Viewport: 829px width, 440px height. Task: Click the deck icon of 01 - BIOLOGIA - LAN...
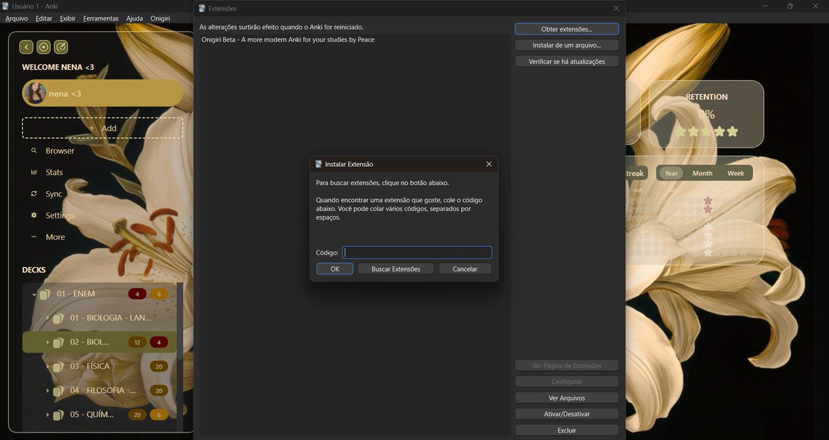[59, 319]
